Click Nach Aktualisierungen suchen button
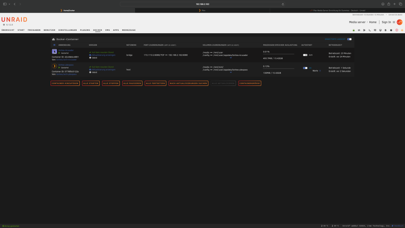405x228 pixels. [188, 83]
